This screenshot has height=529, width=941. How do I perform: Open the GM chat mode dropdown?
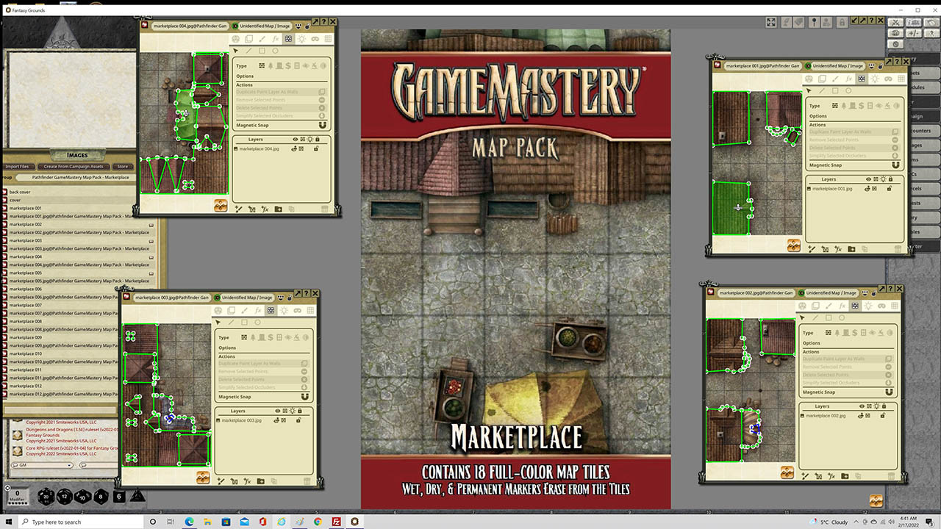69,465
